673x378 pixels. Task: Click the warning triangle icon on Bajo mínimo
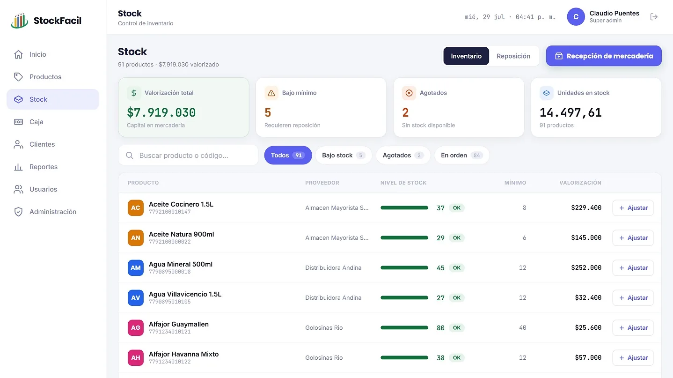click(x=271, y=93)
